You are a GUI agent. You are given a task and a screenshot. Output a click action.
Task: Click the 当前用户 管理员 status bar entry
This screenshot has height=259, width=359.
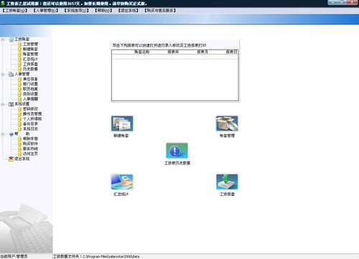point(14,256)
